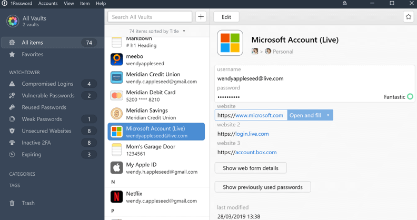
Task: Click the Personal vault label
Action: coord(283,52)
